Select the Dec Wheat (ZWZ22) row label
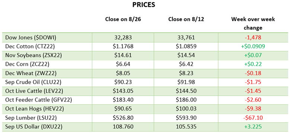 [x=30, y=73]
